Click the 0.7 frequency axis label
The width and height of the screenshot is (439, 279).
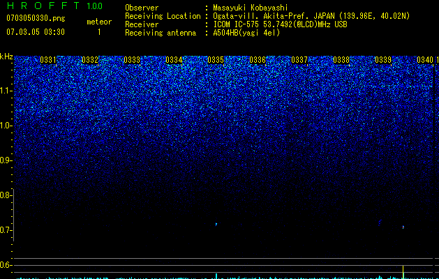[6, 230]
